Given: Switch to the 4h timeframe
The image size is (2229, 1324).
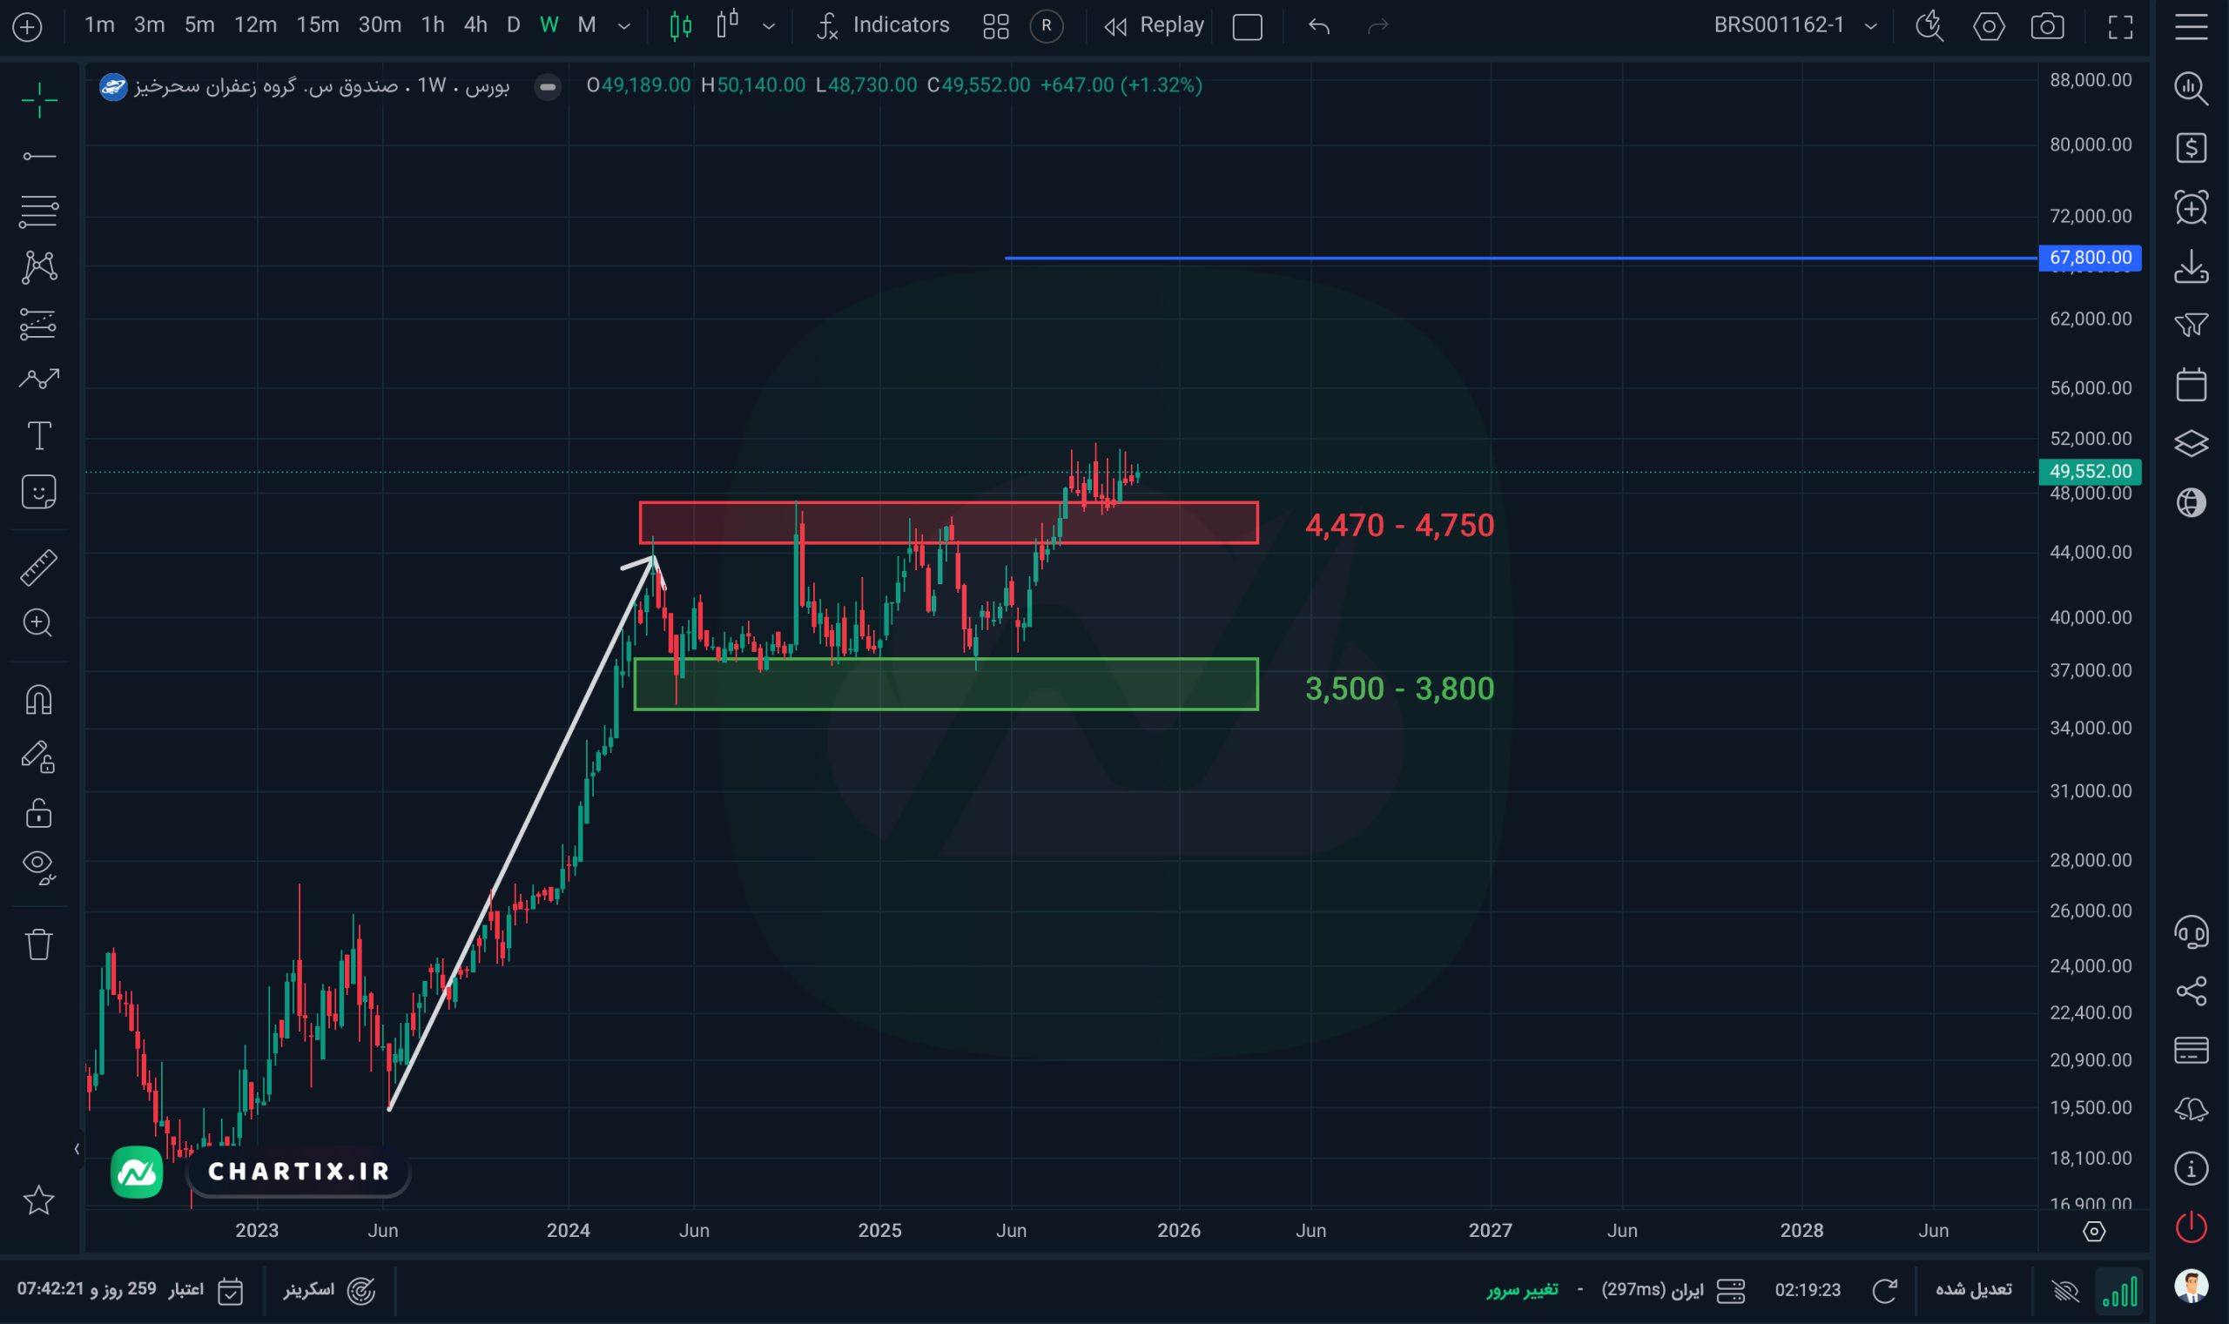Looking at the screenshot, I should (475, 25).
